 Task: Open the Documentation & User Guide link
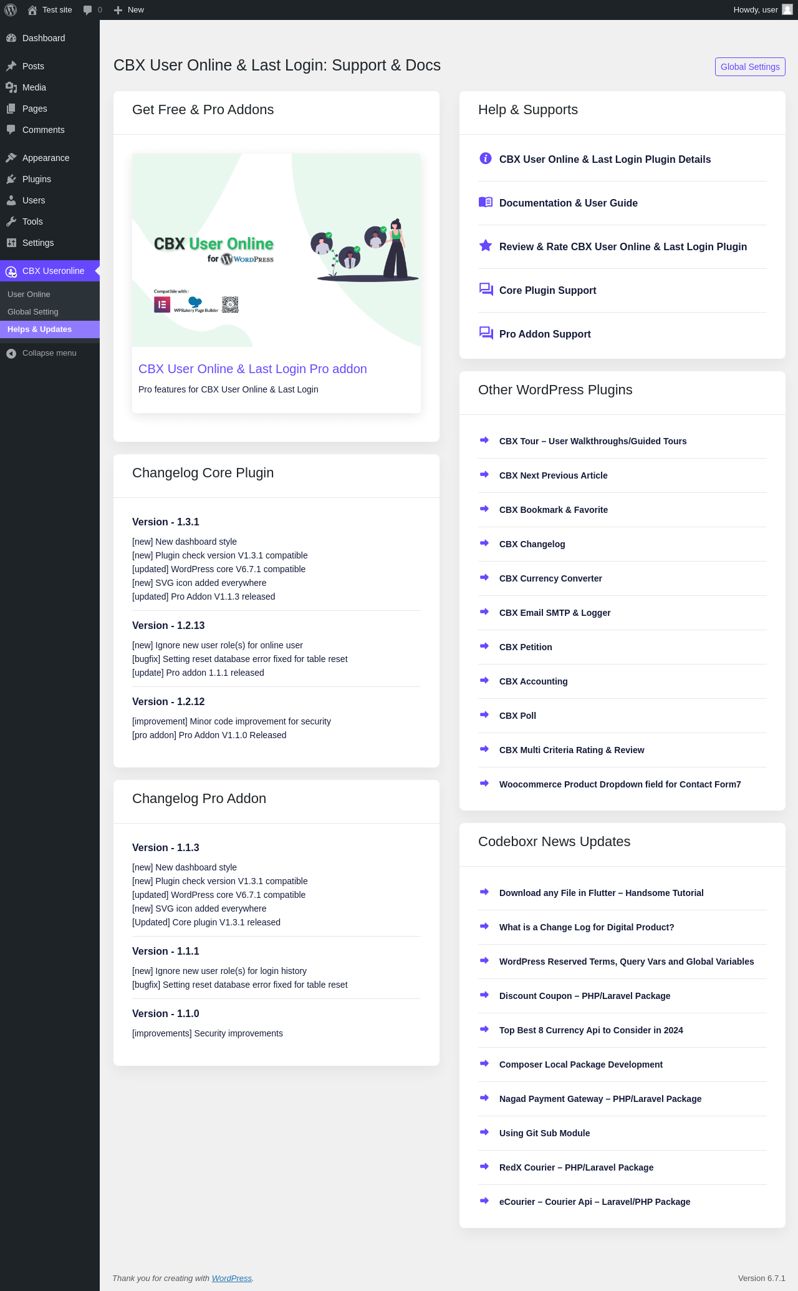pos(569,203)
